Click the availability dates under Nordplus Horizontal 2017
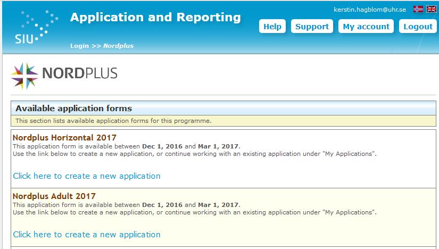Viewport: 439px width, 249px height. [x=190, y=146]
